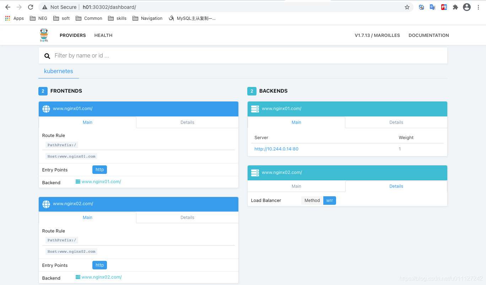The image size is (486, 285).
Task: Click the frontends count badge
Action: coord(43,91)
